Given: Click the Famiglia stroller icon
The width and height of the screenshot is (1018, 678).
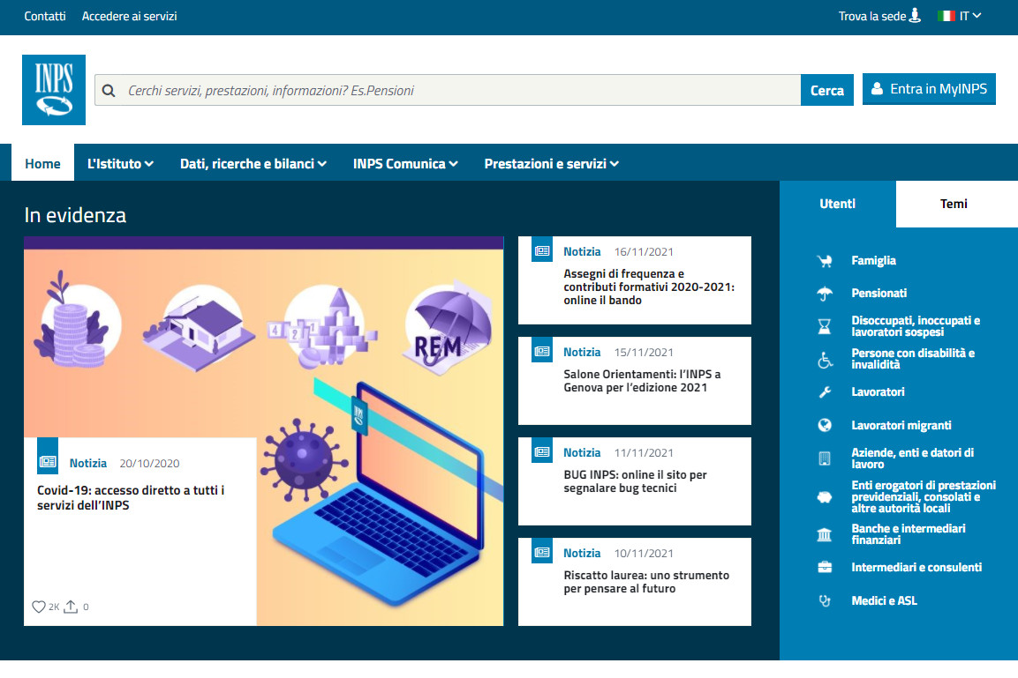Looking at the screenshot, I should [825, 261].
